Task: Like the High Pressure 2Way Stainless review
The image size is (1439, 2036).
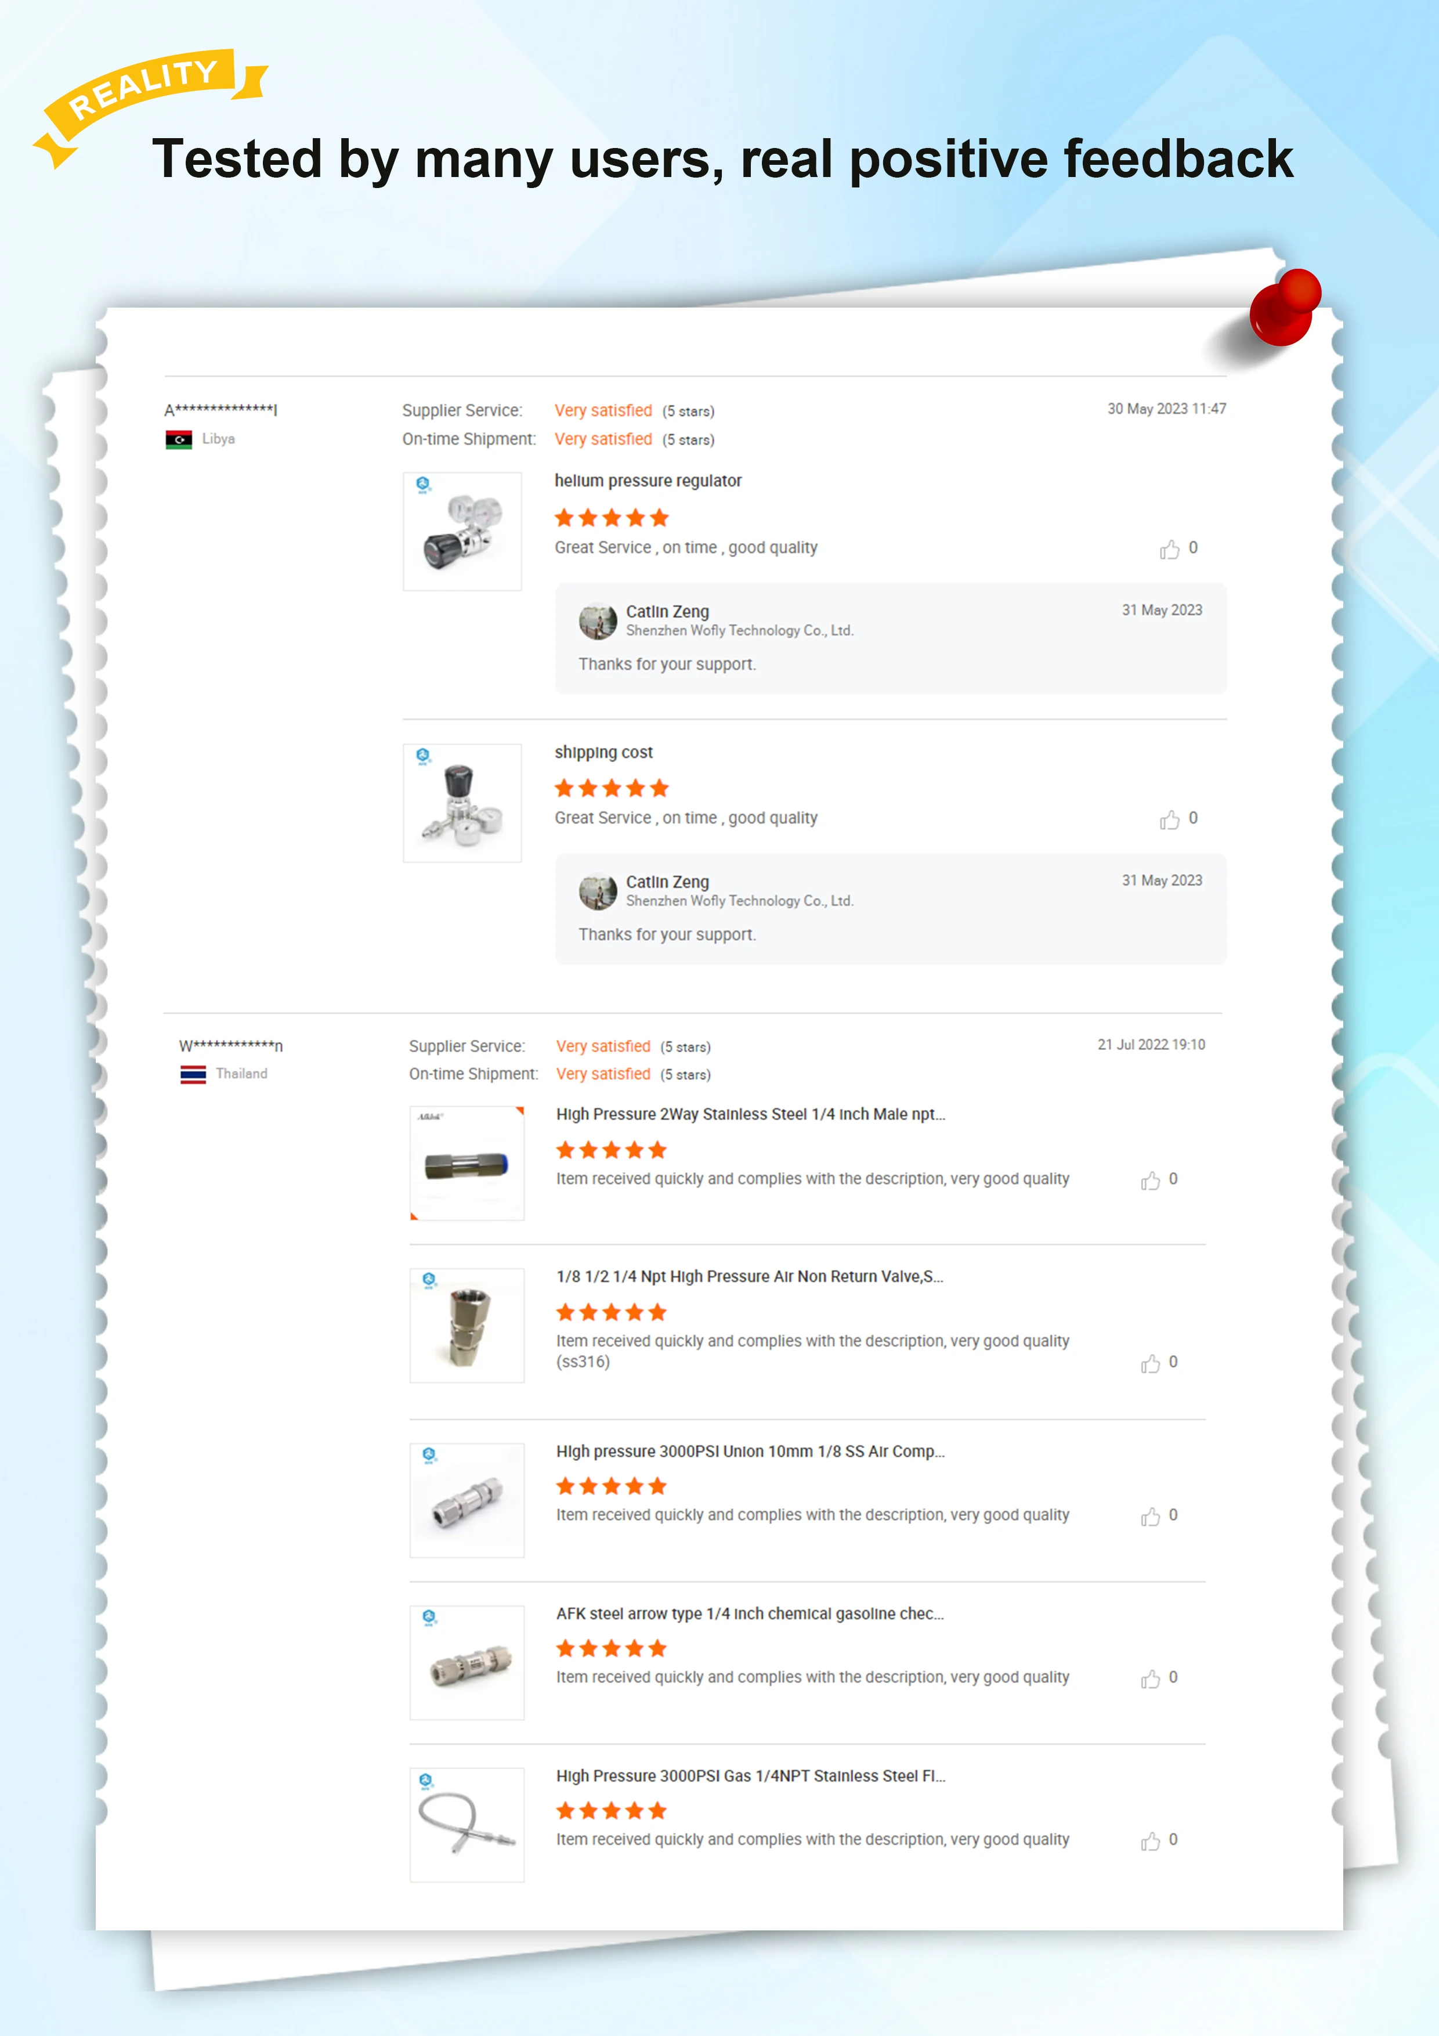Action: point(1150,1181)
